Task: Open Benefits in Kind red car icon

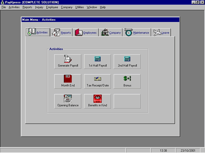Action: tap(98, 98)
